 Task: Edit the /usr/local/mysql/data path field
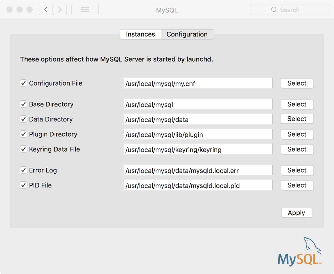198,119
